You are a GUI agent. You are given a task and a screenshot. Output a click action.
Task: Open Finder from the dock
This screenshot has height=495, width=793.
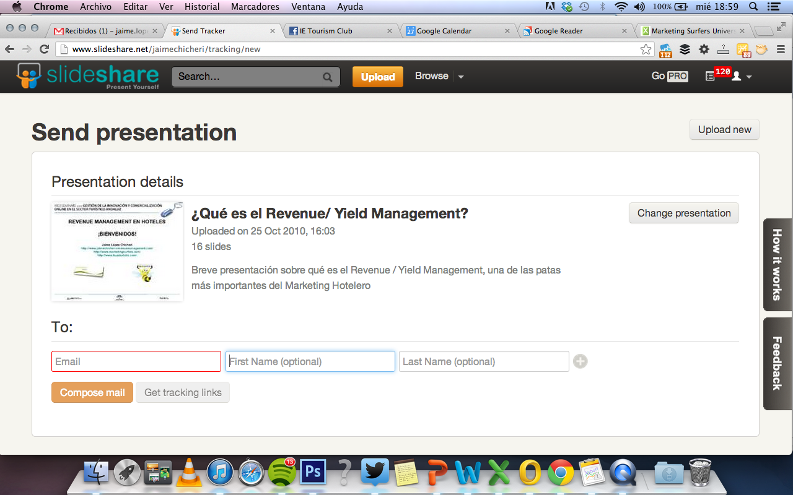[96, 473]
